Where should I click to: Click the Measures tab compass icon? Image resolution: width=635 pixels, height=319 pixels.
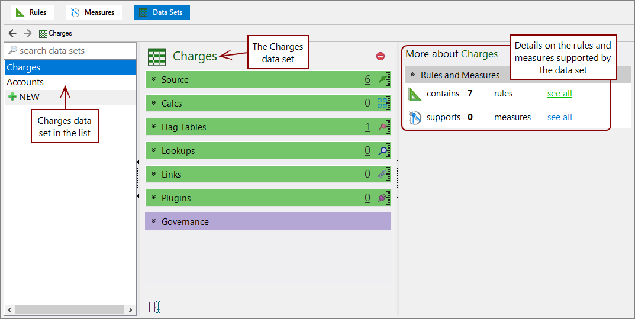pos(75,12)
